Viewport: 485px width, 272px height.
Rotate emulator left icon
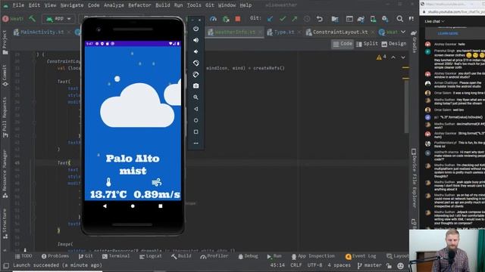coord(196,63)
